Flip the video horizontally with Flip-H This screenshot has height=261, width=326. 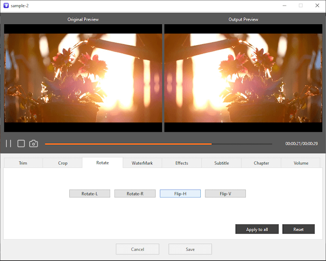180,193
